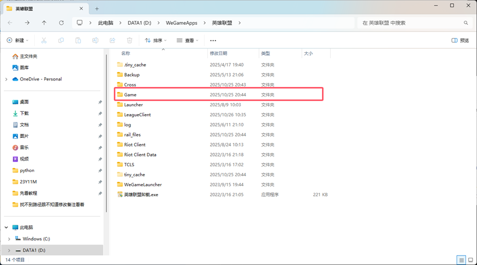Image resolution: width=477 pixels, height=265 pixels.
Task: Close the 英雄联盟 tab
Action: coord(81,8)
